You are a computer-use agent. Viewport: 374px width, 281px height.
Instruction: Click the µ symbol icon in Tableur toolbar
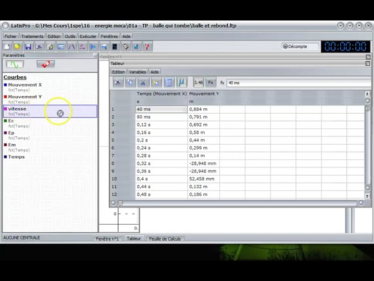[x=182, y=83]
